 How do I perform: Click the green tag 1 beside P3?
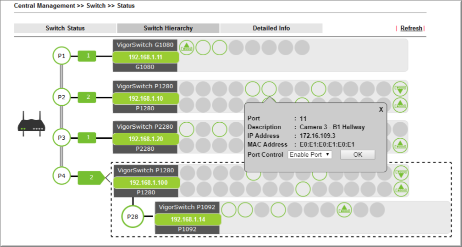coord(87,138)
